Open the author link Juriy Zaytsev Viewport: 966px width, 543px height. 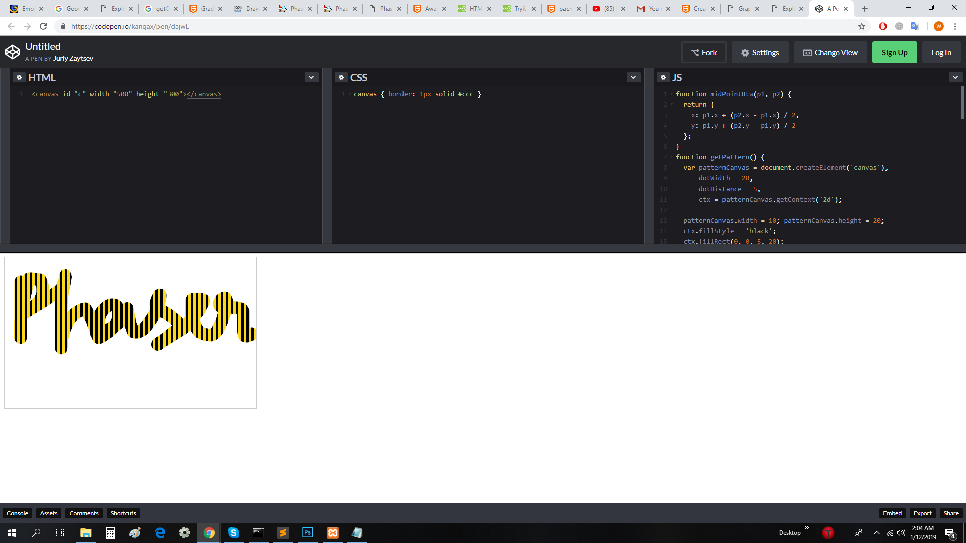[73, 59]
